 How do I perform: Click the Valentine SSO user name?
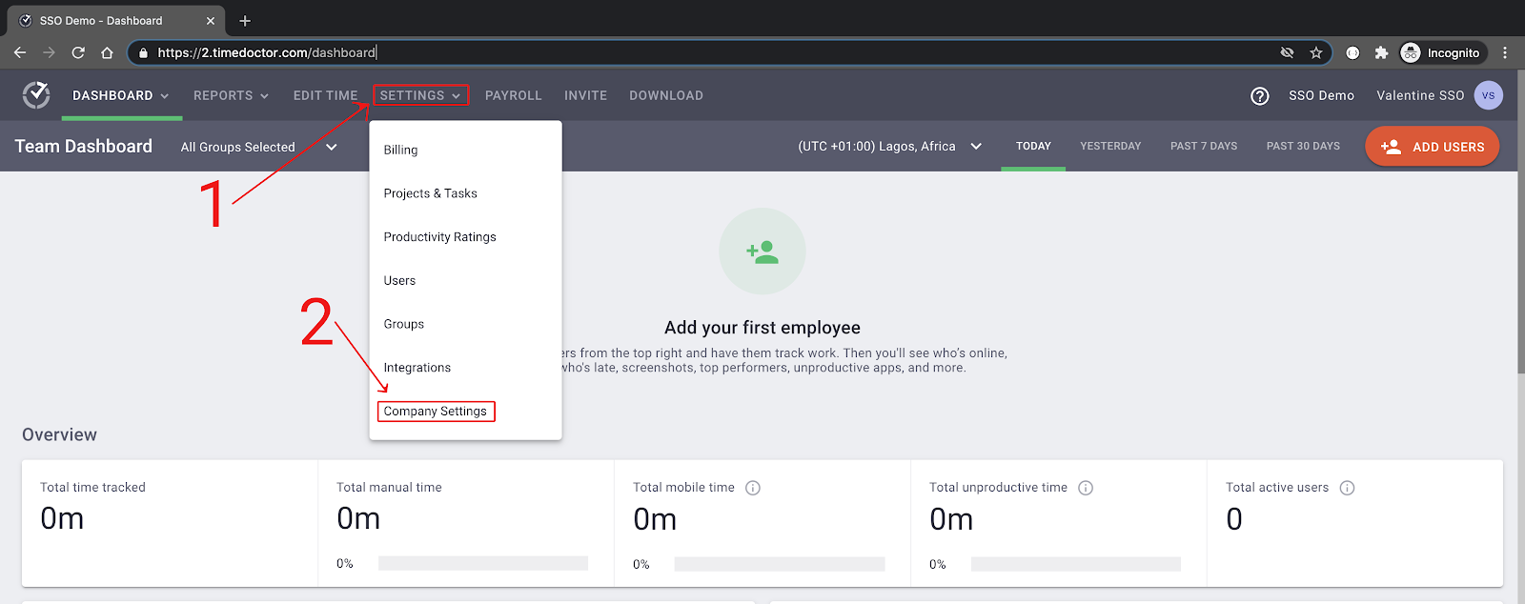point(1420,95)
